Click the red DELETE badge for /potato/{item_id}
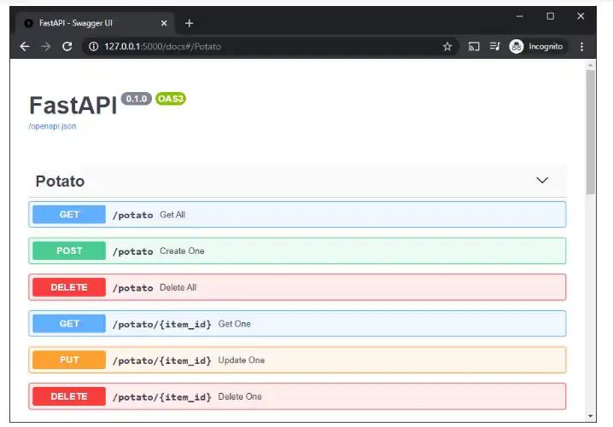613x427 pixels. (x=69, y=396)
